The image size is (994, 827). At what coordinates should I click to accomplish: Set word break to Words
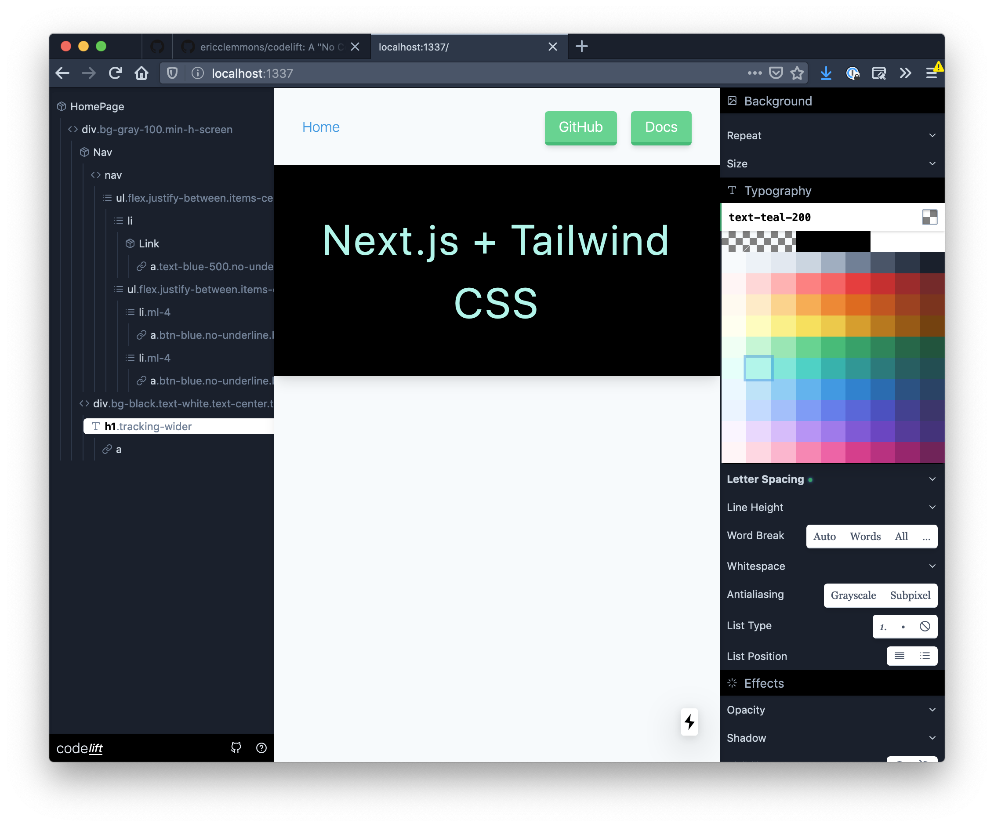865,537
